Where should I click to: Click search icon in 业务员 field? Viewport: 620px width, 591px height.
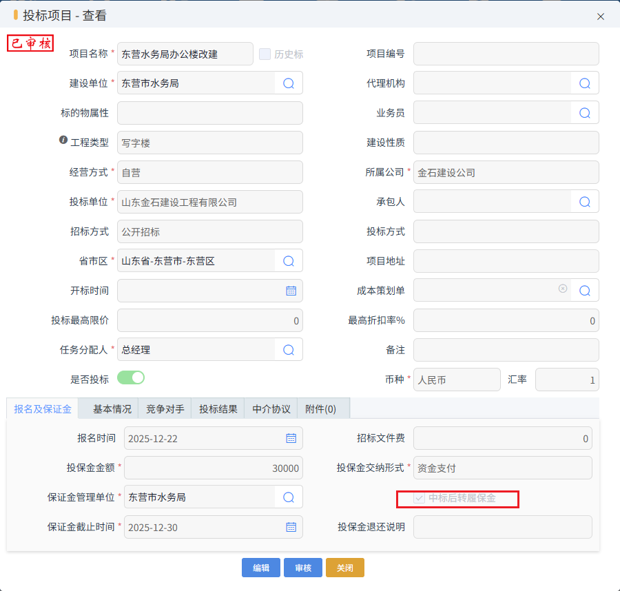point(585,113)
